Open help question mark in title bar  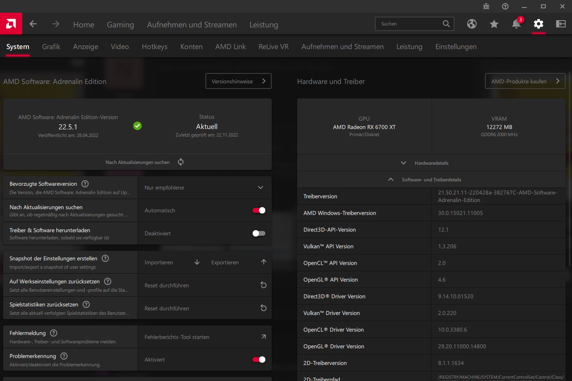[505, 6]
